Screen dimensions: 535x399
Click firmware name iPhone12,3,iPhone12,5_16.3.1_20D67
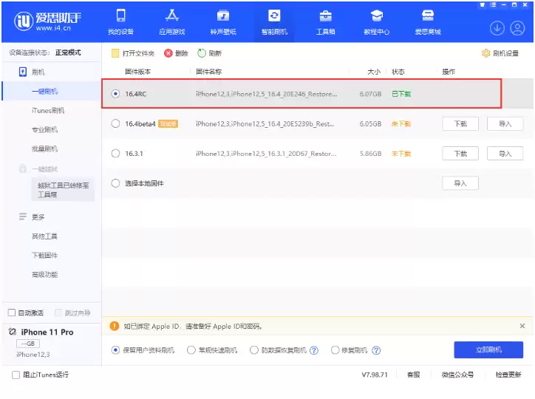coord(266,154)
